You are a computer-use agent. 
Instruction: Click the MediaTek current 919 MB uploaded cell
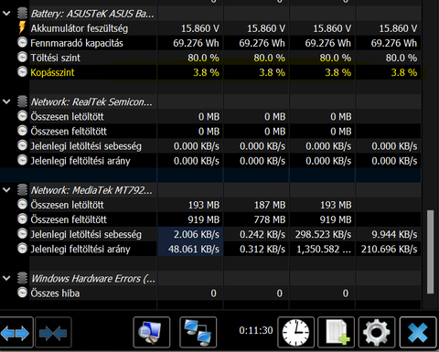[190, 219]
